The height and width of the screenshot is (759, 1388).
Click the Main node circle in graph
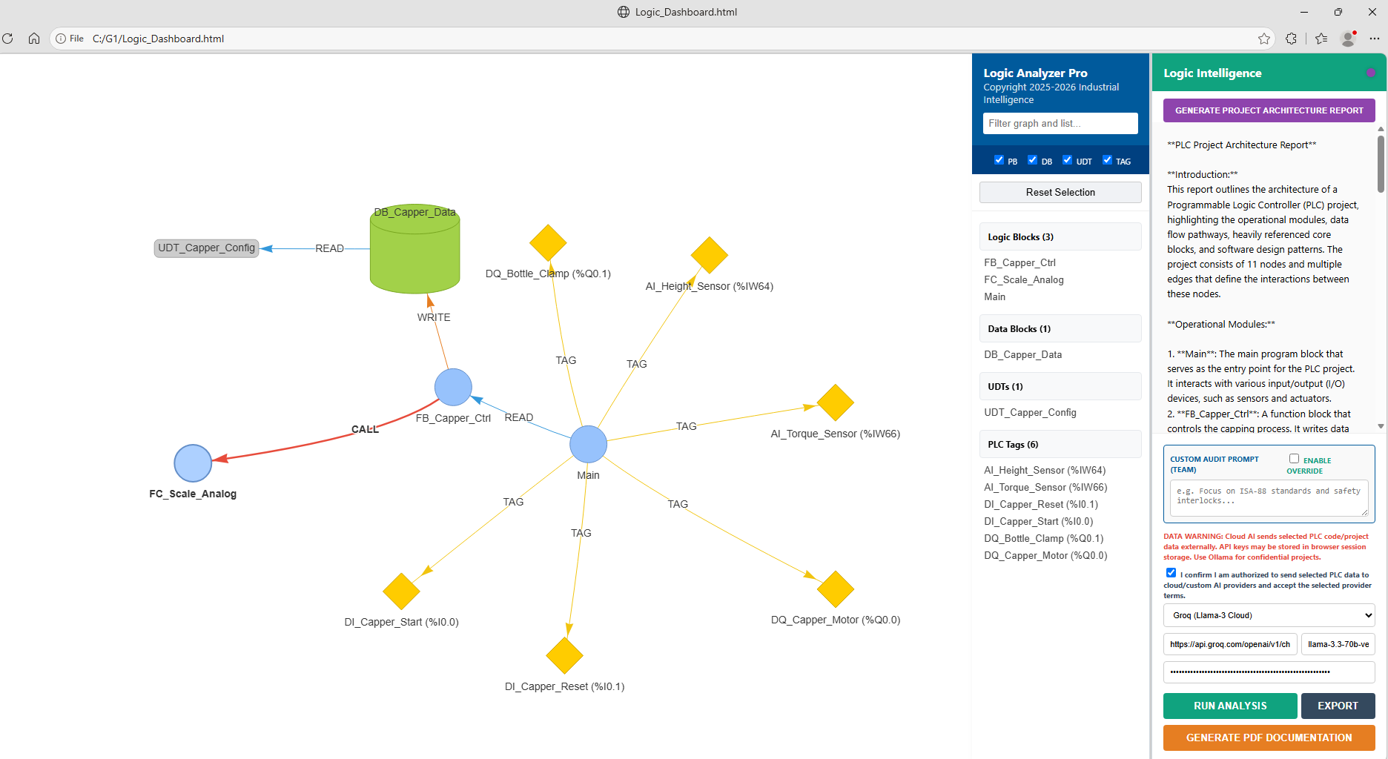point(588,445)
